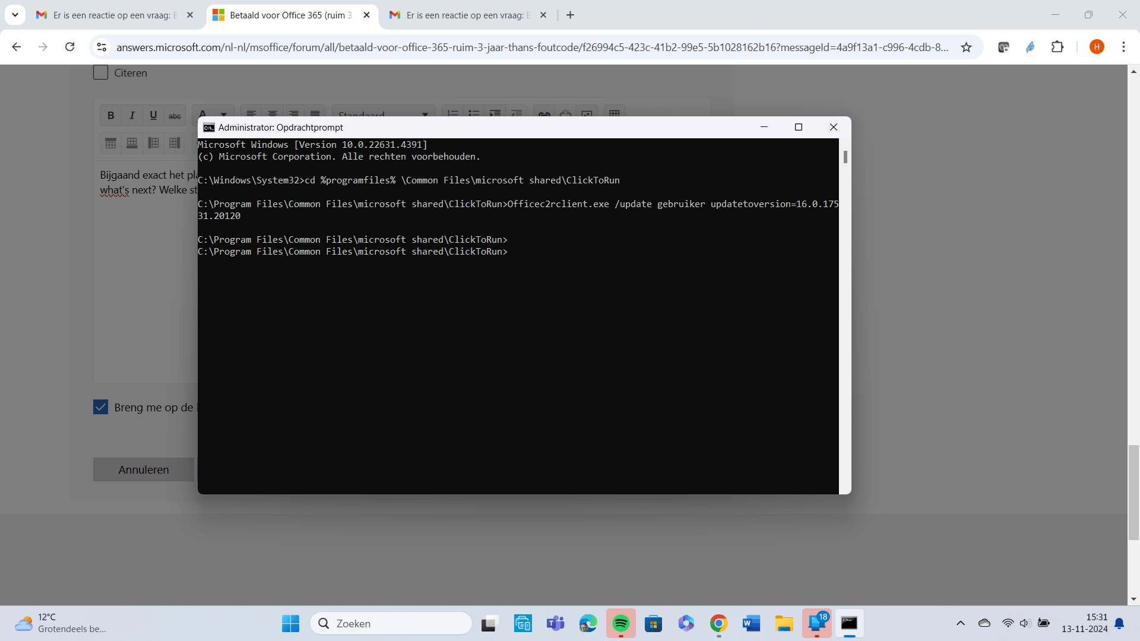Viewport: 1140px width, 641px height.
Task: Open Spotify from the taskbar
Action: coord(620,623)
